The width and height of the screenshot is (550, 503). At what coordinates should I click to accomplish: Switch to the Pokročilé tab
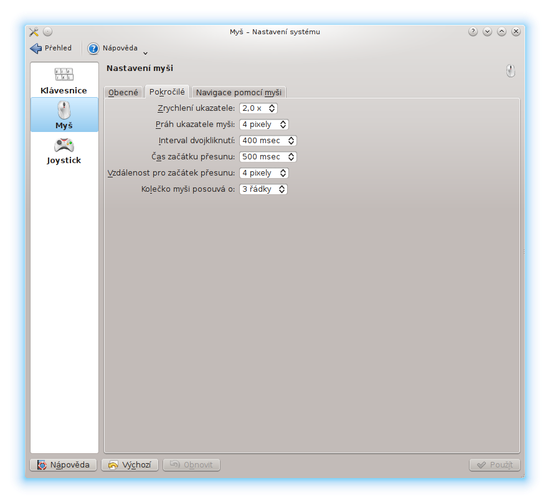[167, 92]
